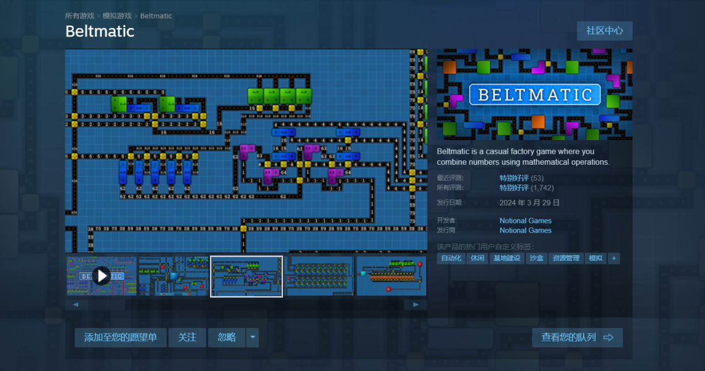Screen dimensions: 705x371
Task: Open publisher Notional Games link
Action: click(525, 230)
